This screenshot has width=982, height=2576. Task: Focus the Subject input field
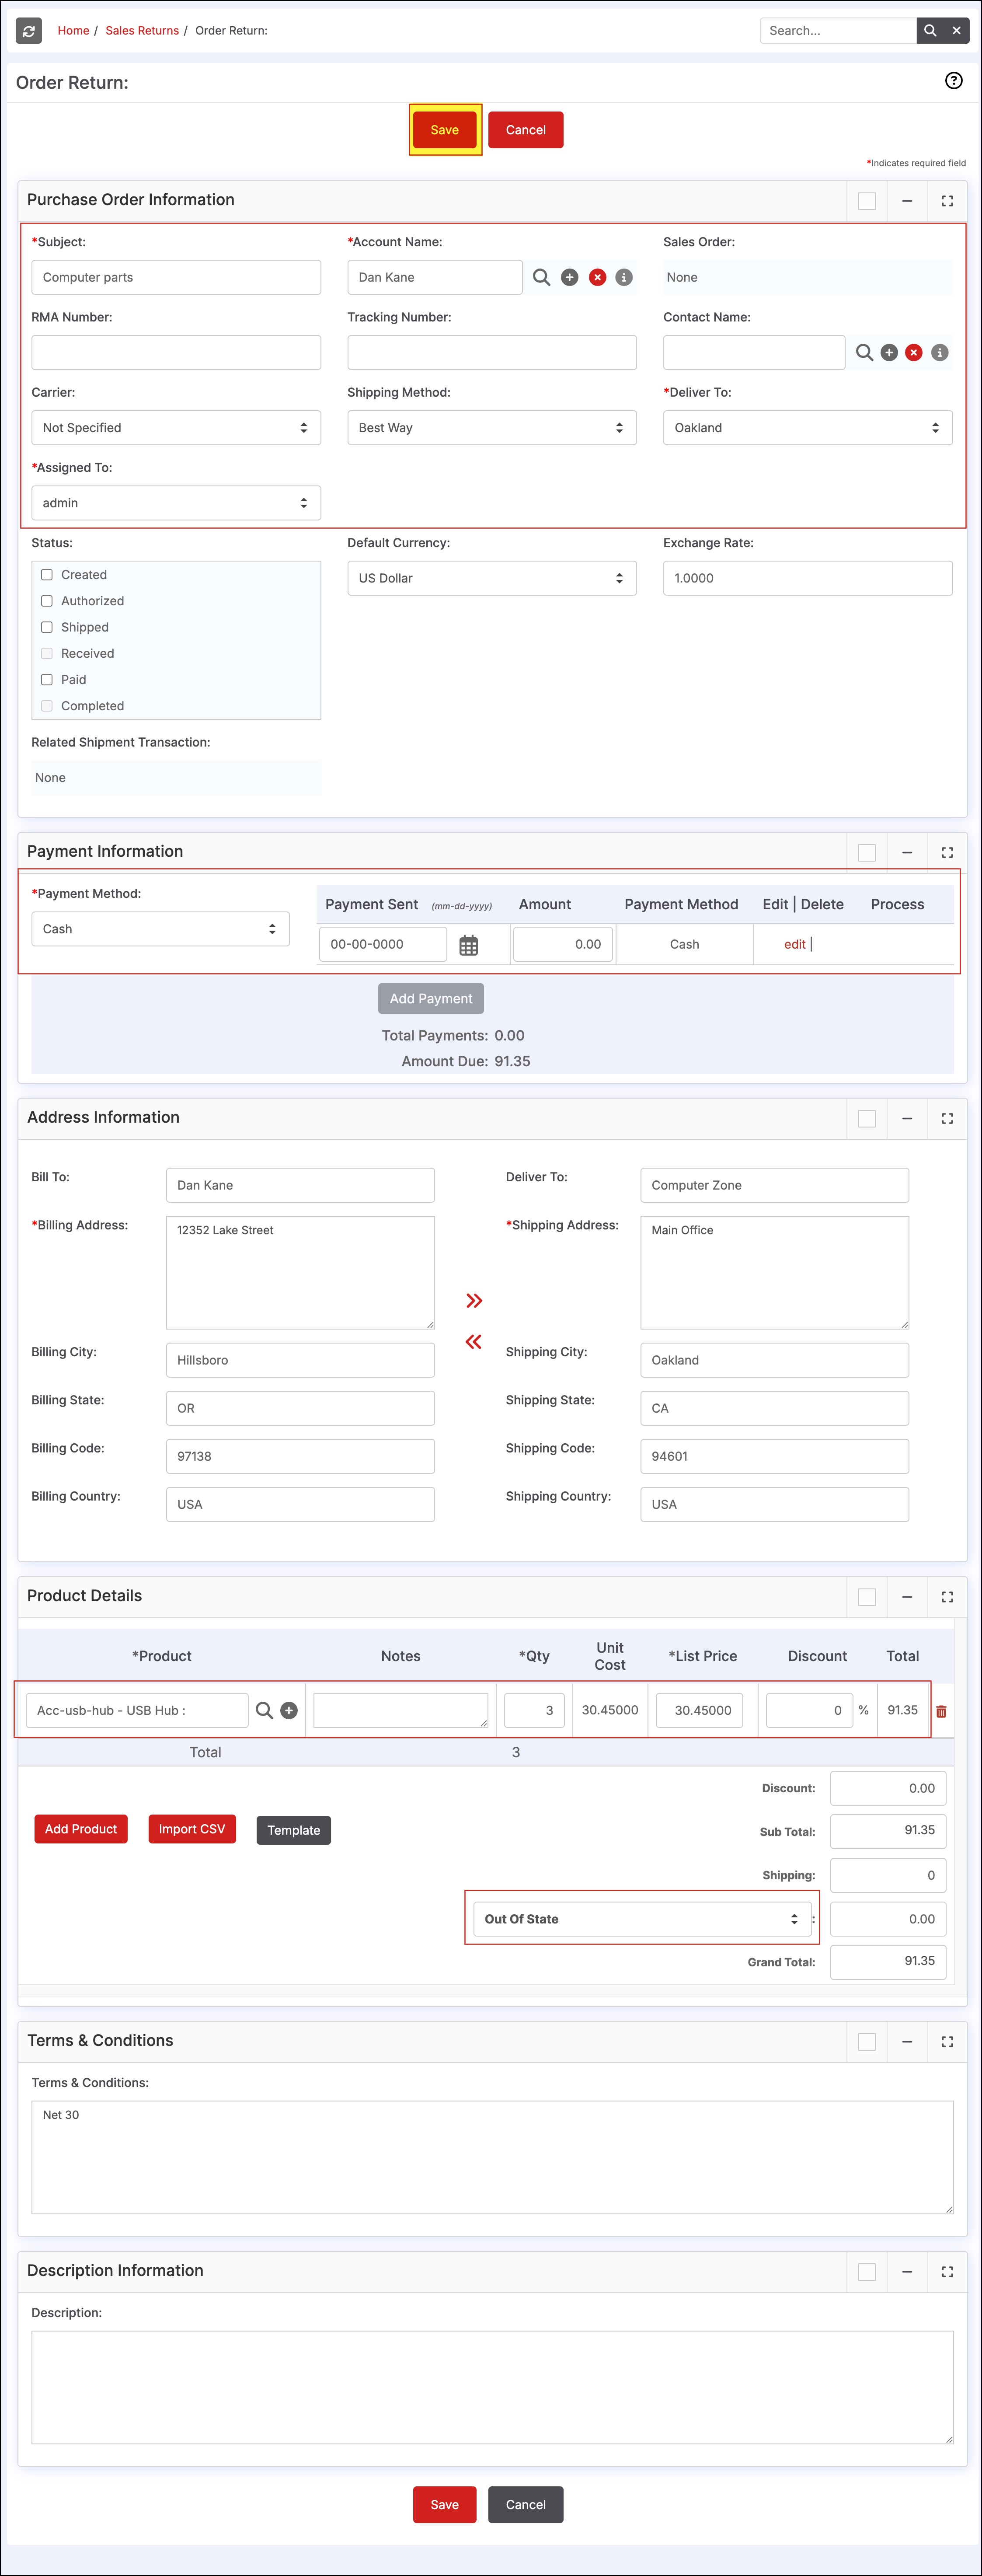[x=176, y=277]
